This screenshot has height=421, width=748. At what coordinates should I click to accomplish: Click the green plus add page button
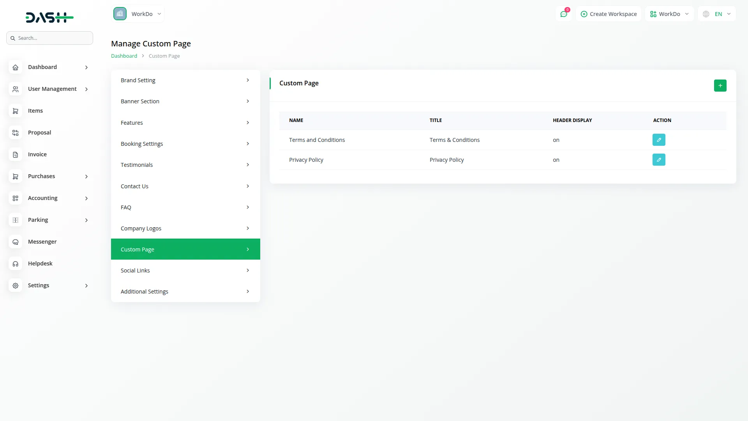point(720,85)
